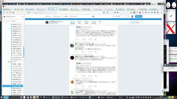Toggle the blue bookmark star for this page
Viewport: 177px width, 99px height.
(118, 13)
